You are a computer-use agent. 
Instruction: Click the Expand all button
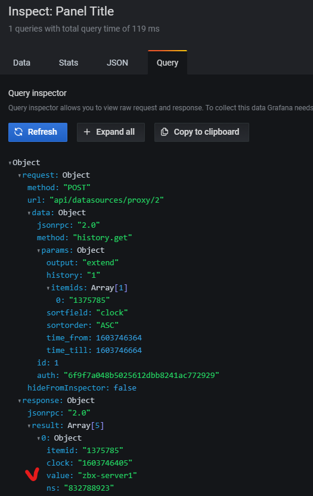(111, 132)
